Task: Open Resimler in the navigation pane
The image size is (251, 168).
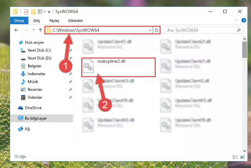Action: [x=35, y=90]
